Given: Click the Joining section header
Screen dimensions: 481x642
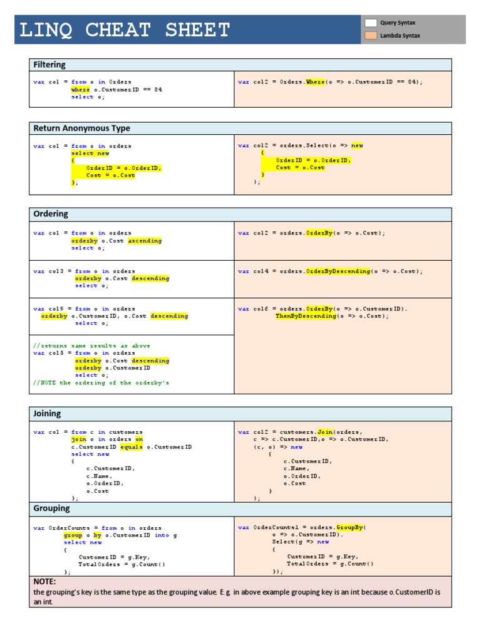Looking at the screenshot, I should 47,414.
